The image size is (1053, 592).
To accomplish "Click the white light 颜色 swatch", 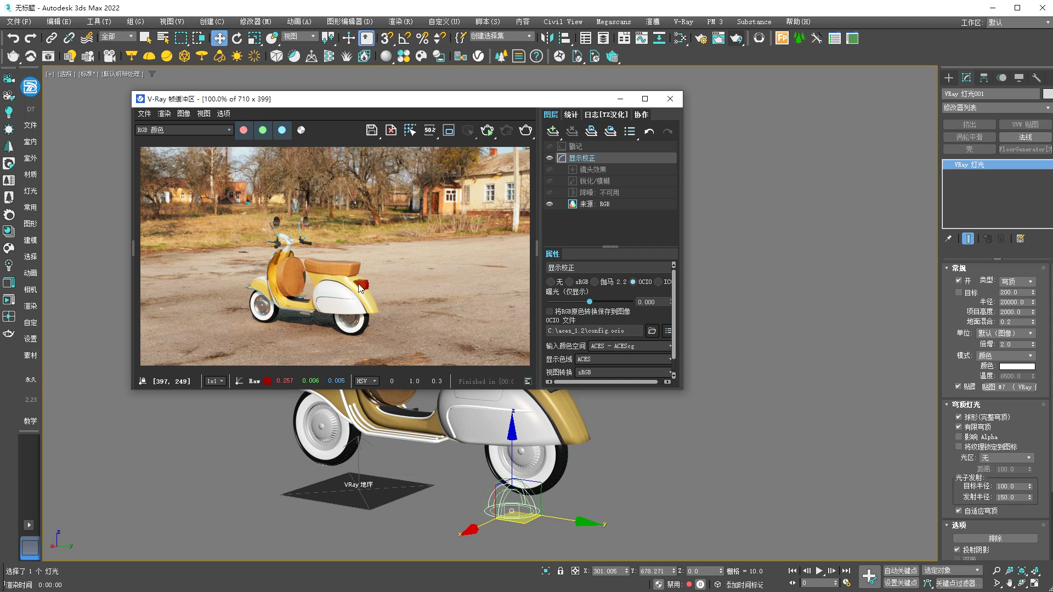I will [1017, 366].
